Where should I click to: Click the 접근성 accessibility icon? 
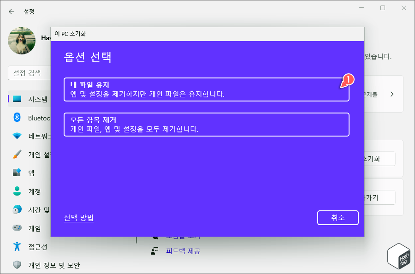click(x=18, y=246)
